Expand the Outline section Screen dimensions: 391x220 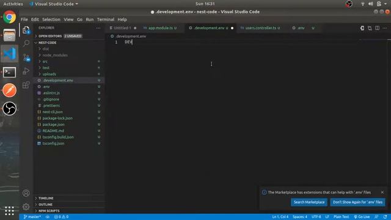click(69, 205)
